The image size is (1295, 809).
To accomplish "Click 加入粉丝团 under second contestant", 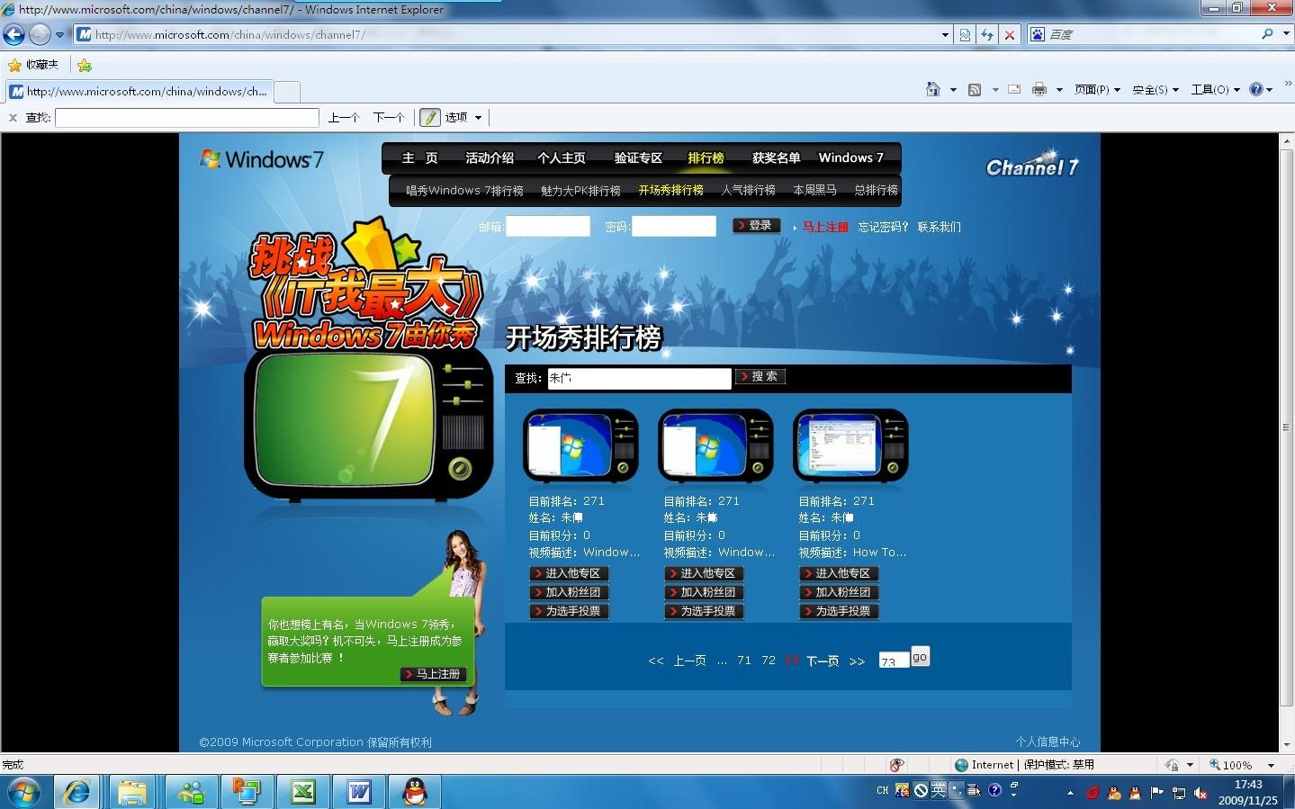I will pos(705,592).
